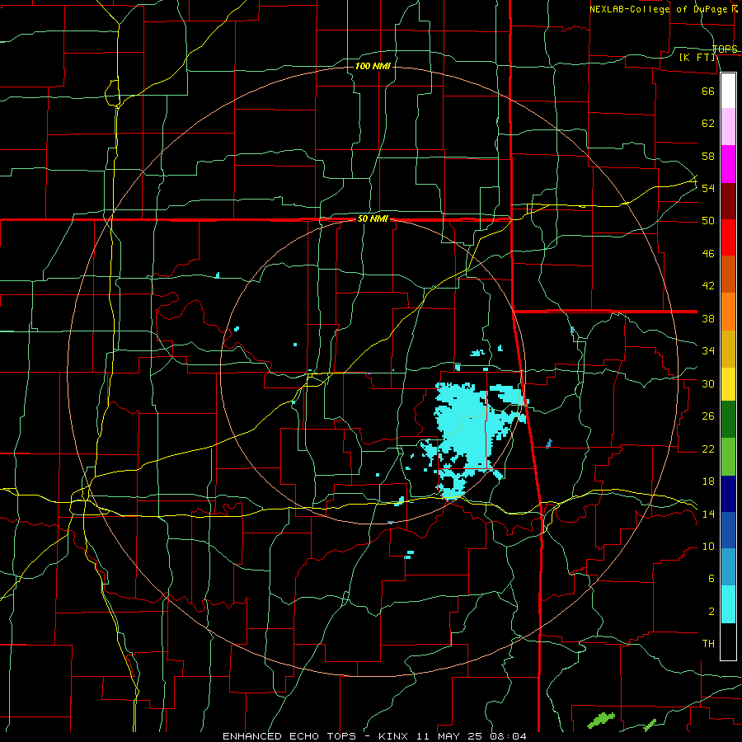Click the larger light green echo at bottom right
Image resolution: width=742 pixels, height=742 pixels.
(x=601, y=720)
